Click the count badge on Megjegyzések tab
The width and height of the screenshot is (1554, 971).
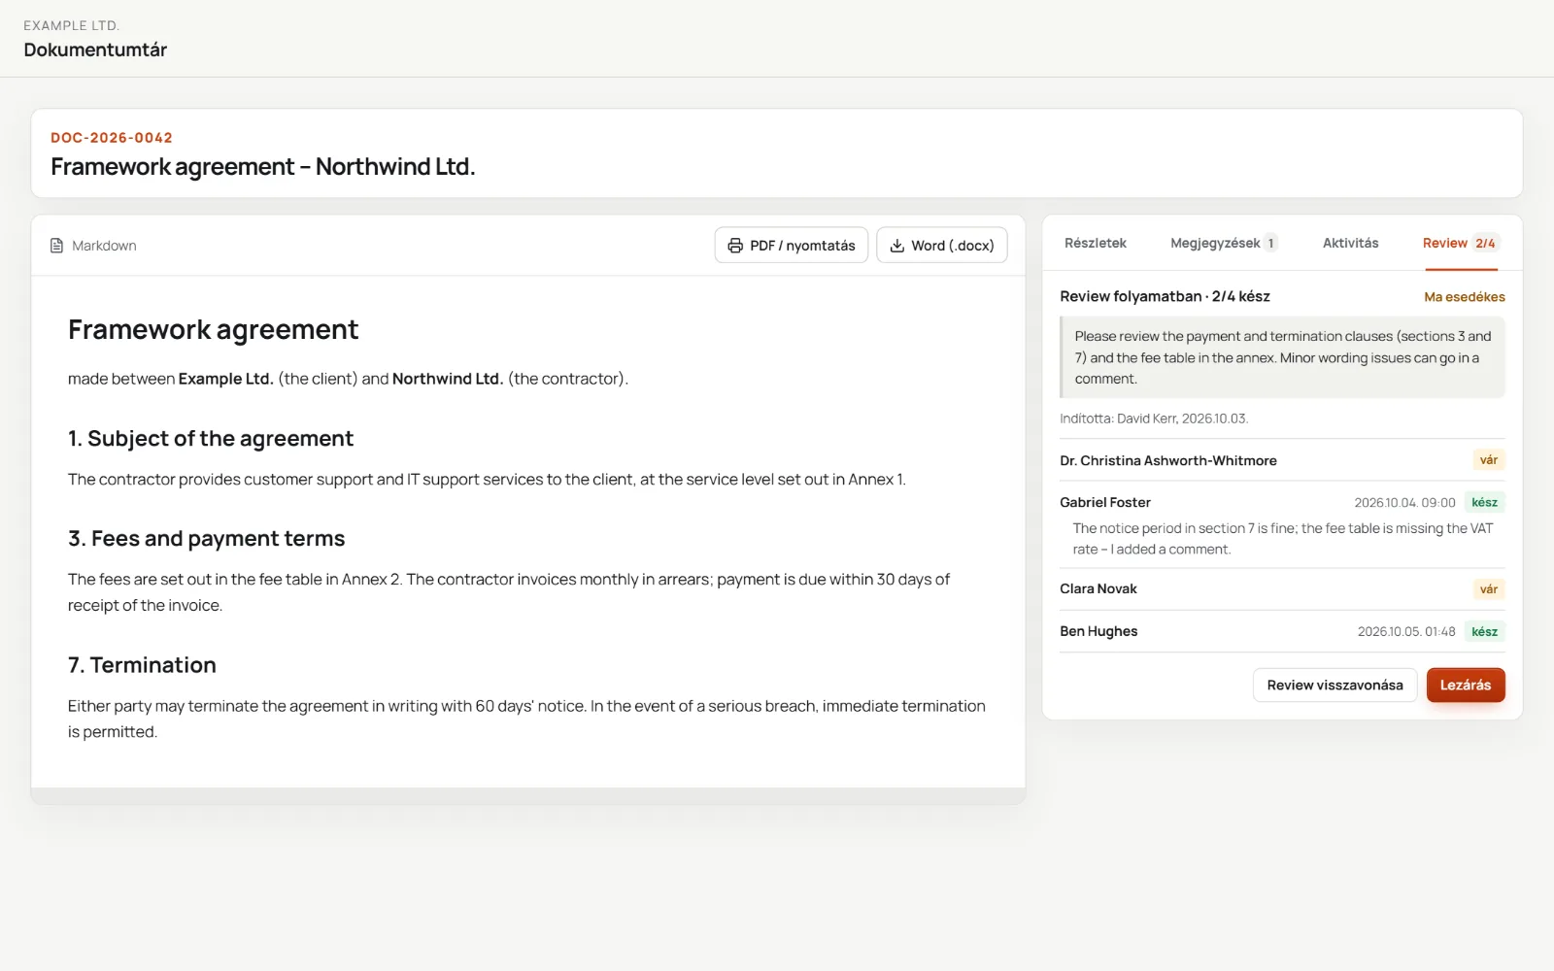click(x=1270, y=243)
